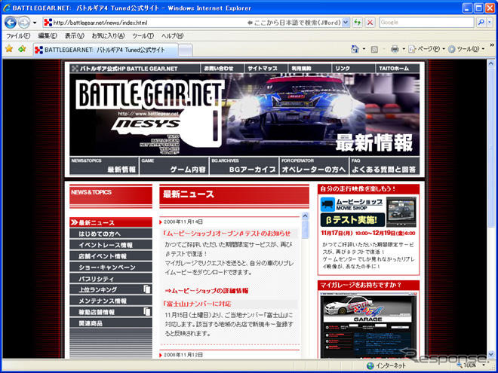The height and width of the screenshot is (373, 498).
Task: Open the ツール(O) command bar menu
Action: click(x=466, y=49)
